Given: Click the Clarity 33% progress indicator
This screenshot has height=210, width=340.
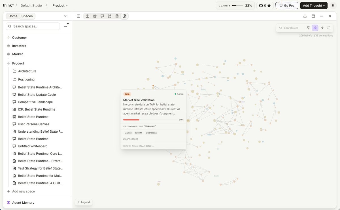Looking at the screenshot, I should coord(235,5).
